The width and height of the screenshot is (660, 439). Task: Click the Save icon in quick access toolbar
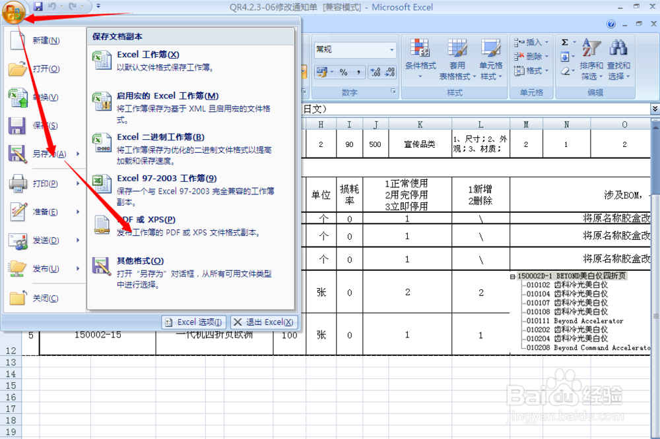pos(38,7)
